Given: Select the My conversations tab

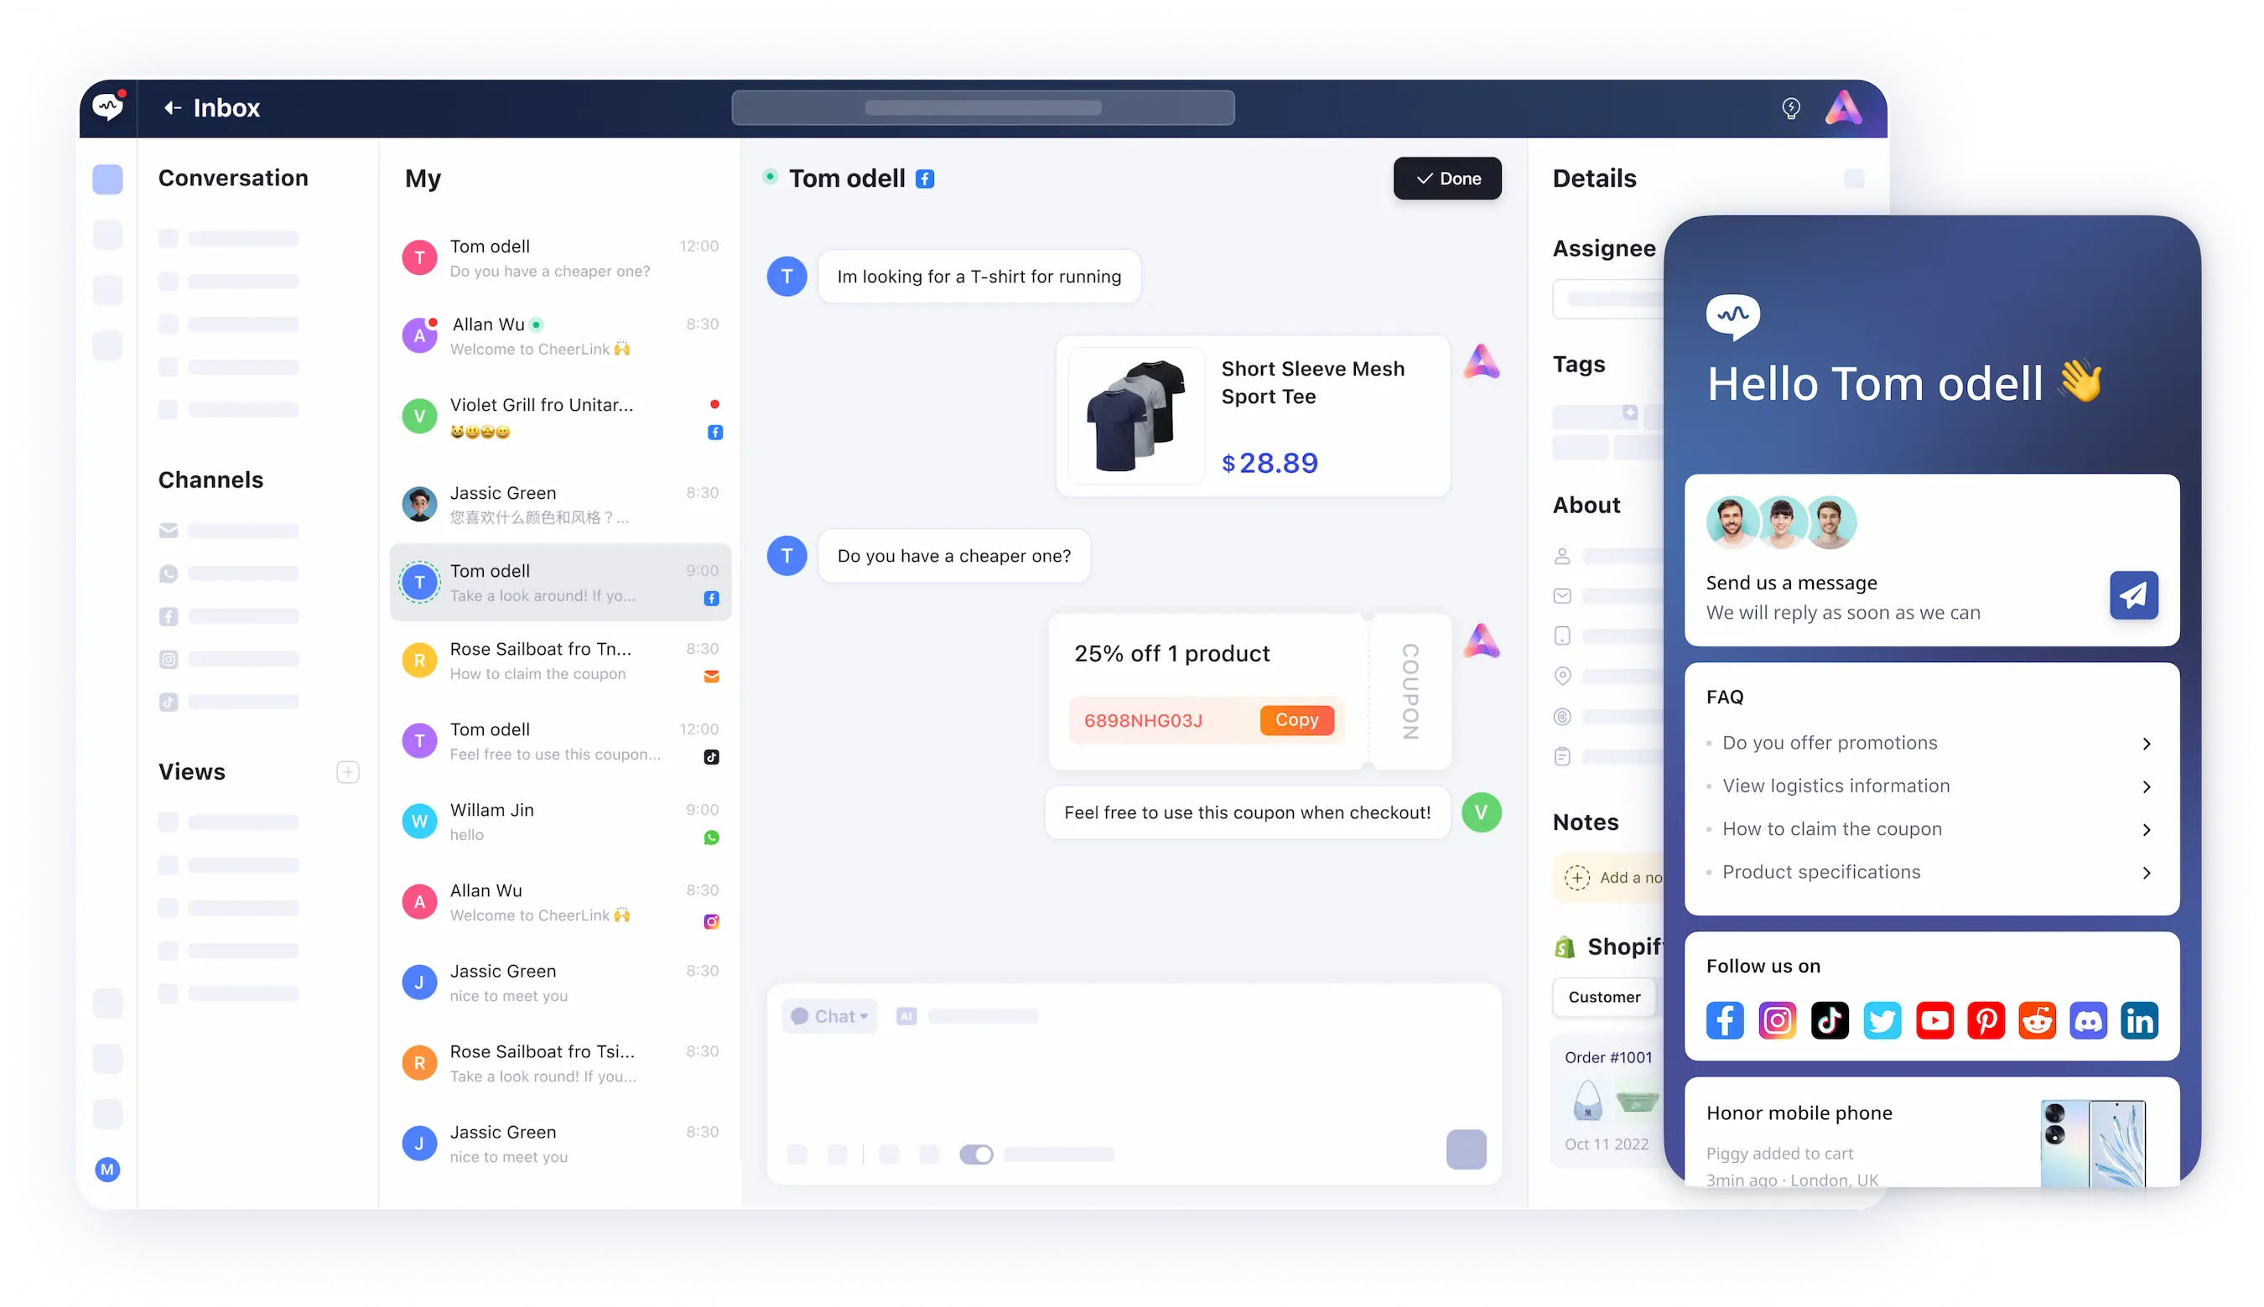Looking at the screenshot, I should (420, 176).
